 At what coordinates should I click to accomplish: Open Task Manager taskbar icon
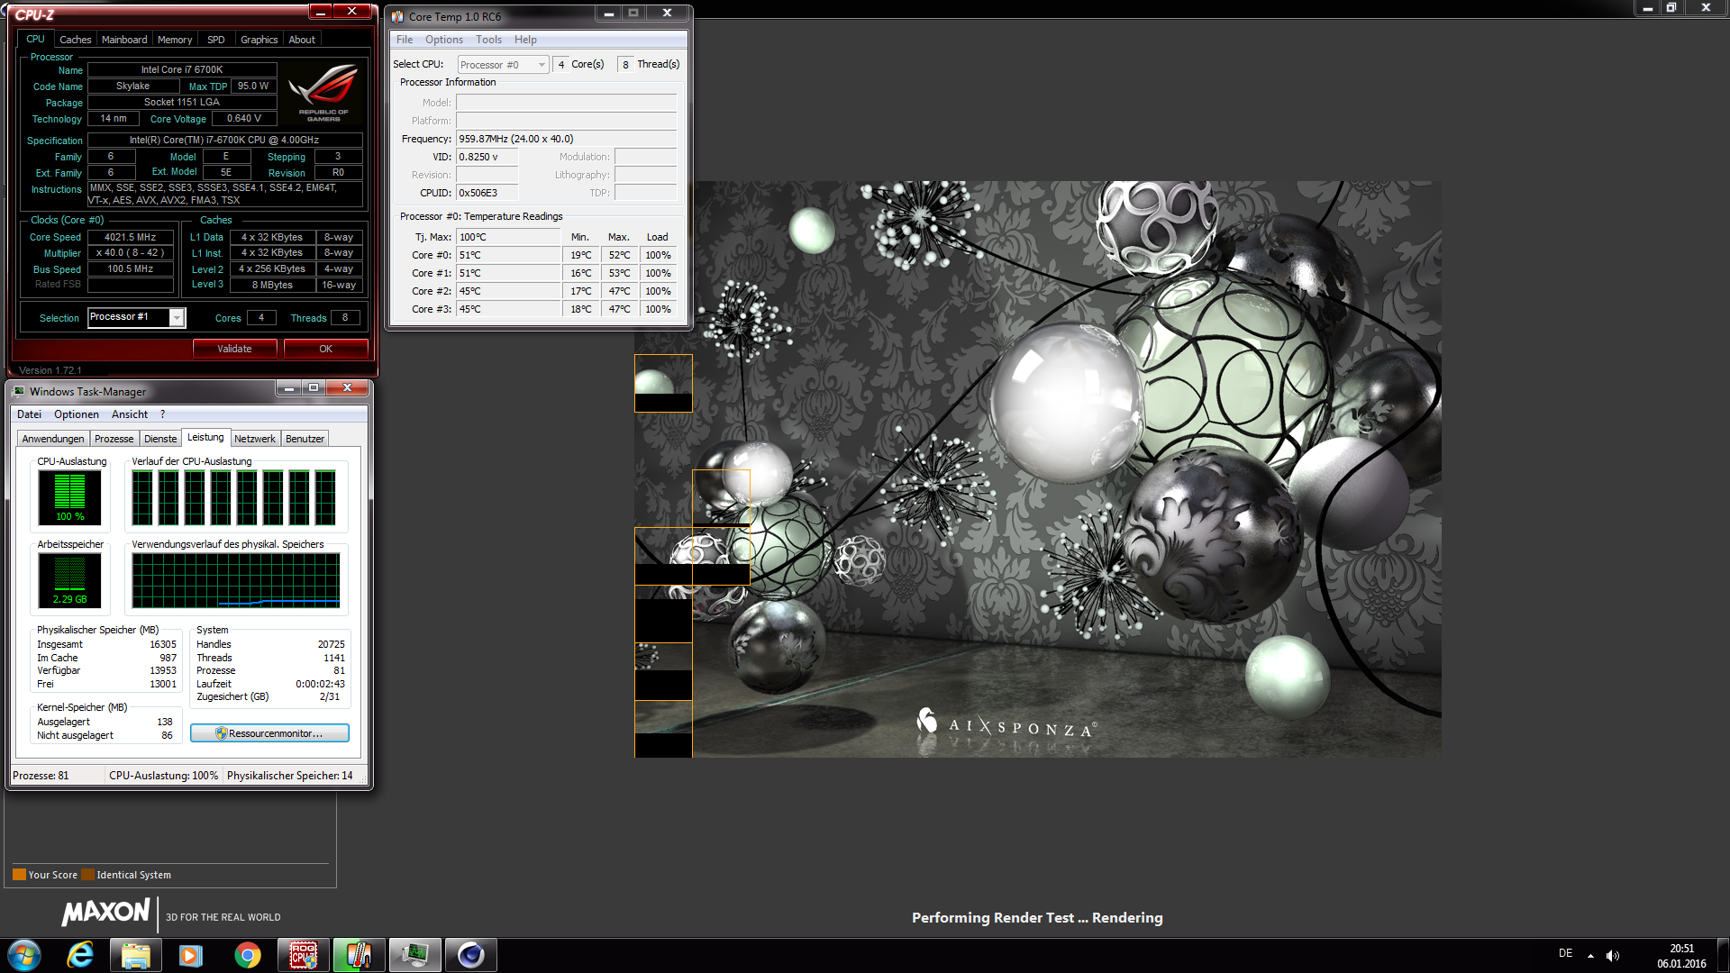coord(414,955)
